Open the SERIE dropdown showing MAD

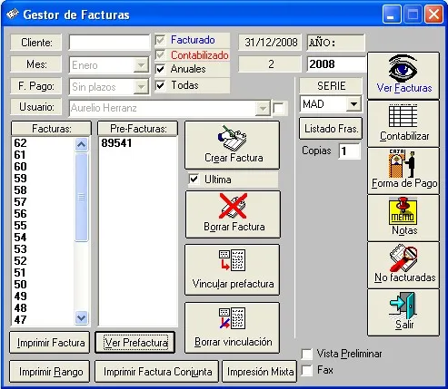coord(353,104)
